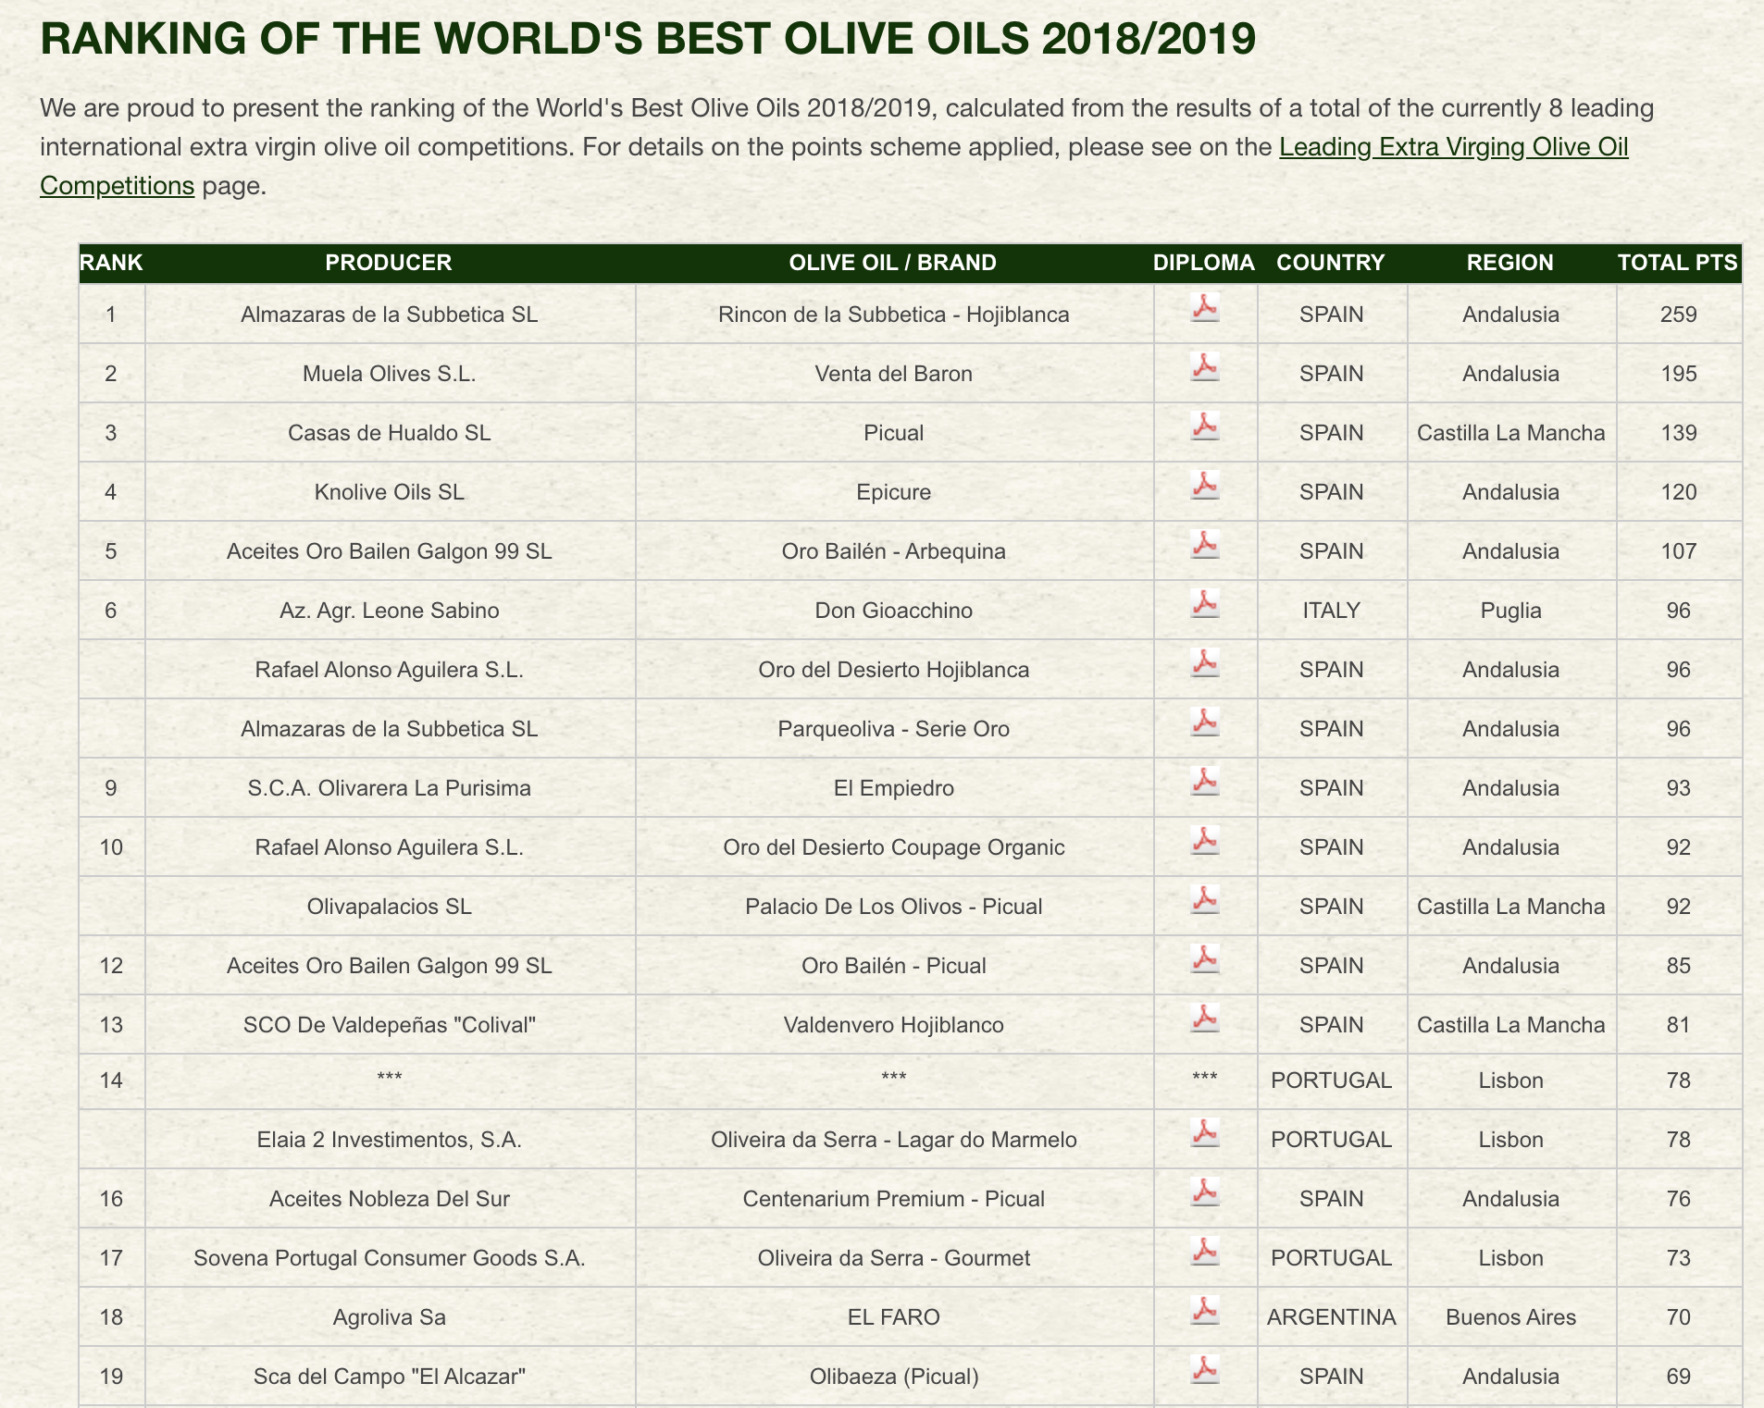
Task: Click the EL FARO brand cell
Action: (x=894, y=1317)
